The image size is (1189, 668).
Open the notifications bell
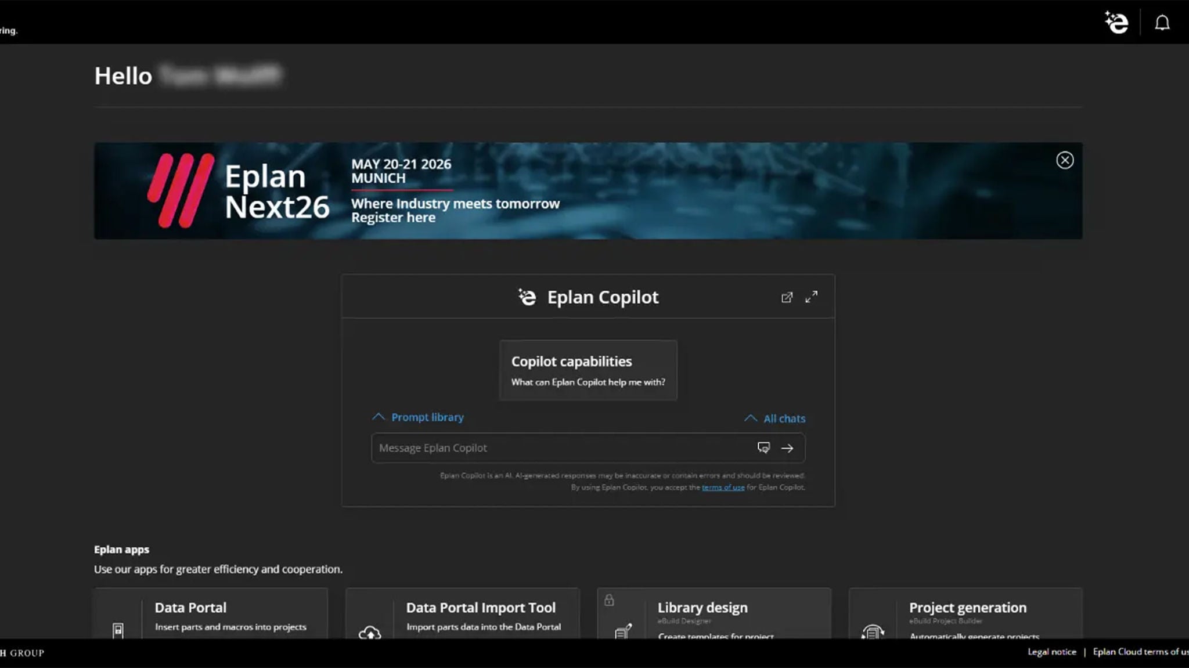coord(1162,23)
